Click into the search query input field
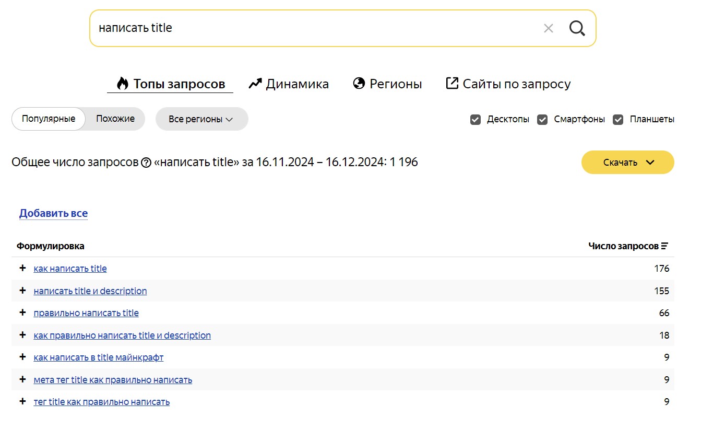Viewport: 713px width, 428px height. [x=313, y=28]
